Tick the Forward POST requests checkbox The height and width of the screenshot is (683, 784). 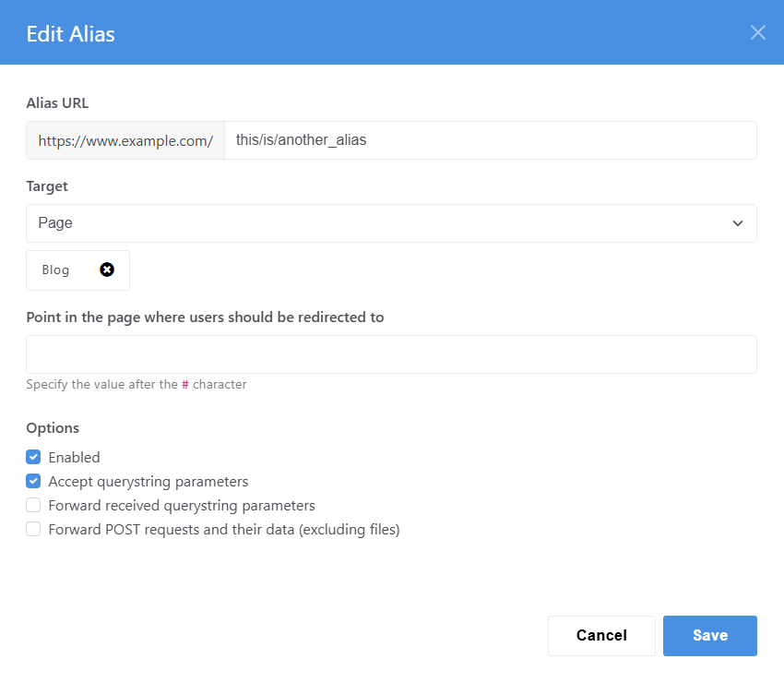click(x=33, y=529)
